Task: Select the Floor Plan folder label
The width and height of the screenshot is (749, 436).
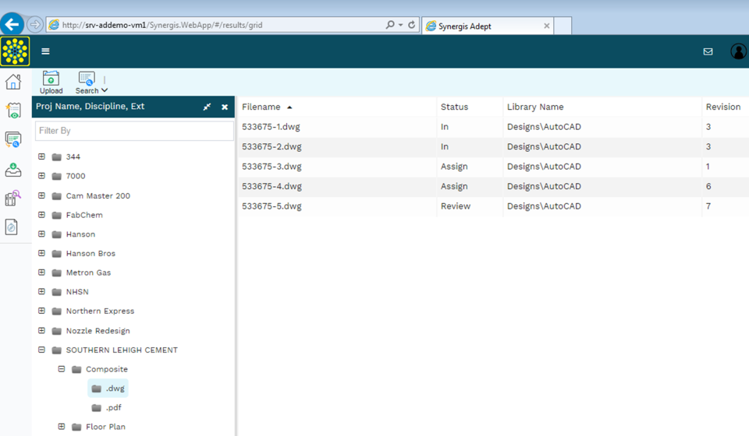Action: [x=105, y=427]
